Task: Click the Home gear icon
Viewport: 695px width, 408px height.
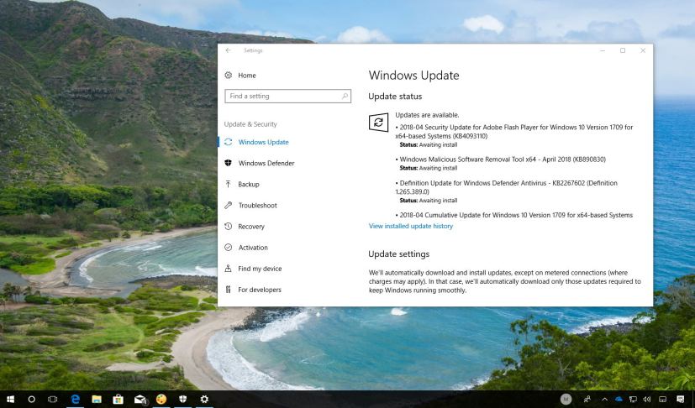Action: pos(229,76)
